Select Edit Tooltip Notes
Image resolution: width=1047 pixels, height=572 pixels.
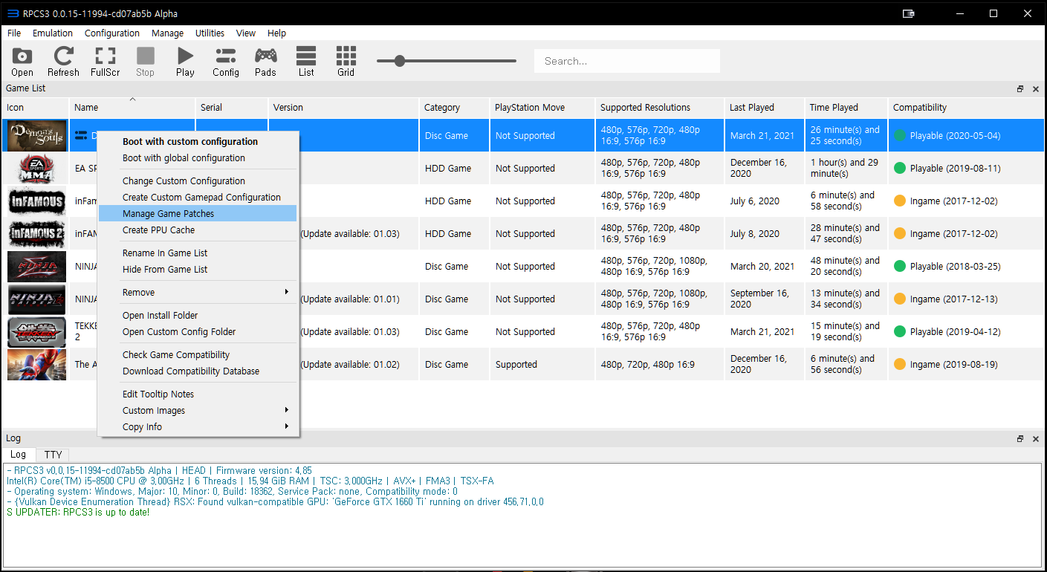point(198,394)
